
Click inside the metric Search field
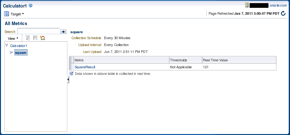point(39,31)
